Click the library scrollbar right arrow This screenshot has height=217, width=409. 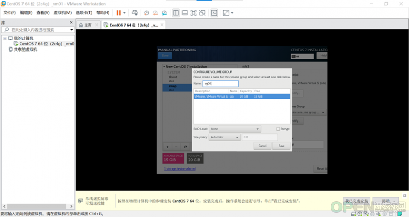71,206
